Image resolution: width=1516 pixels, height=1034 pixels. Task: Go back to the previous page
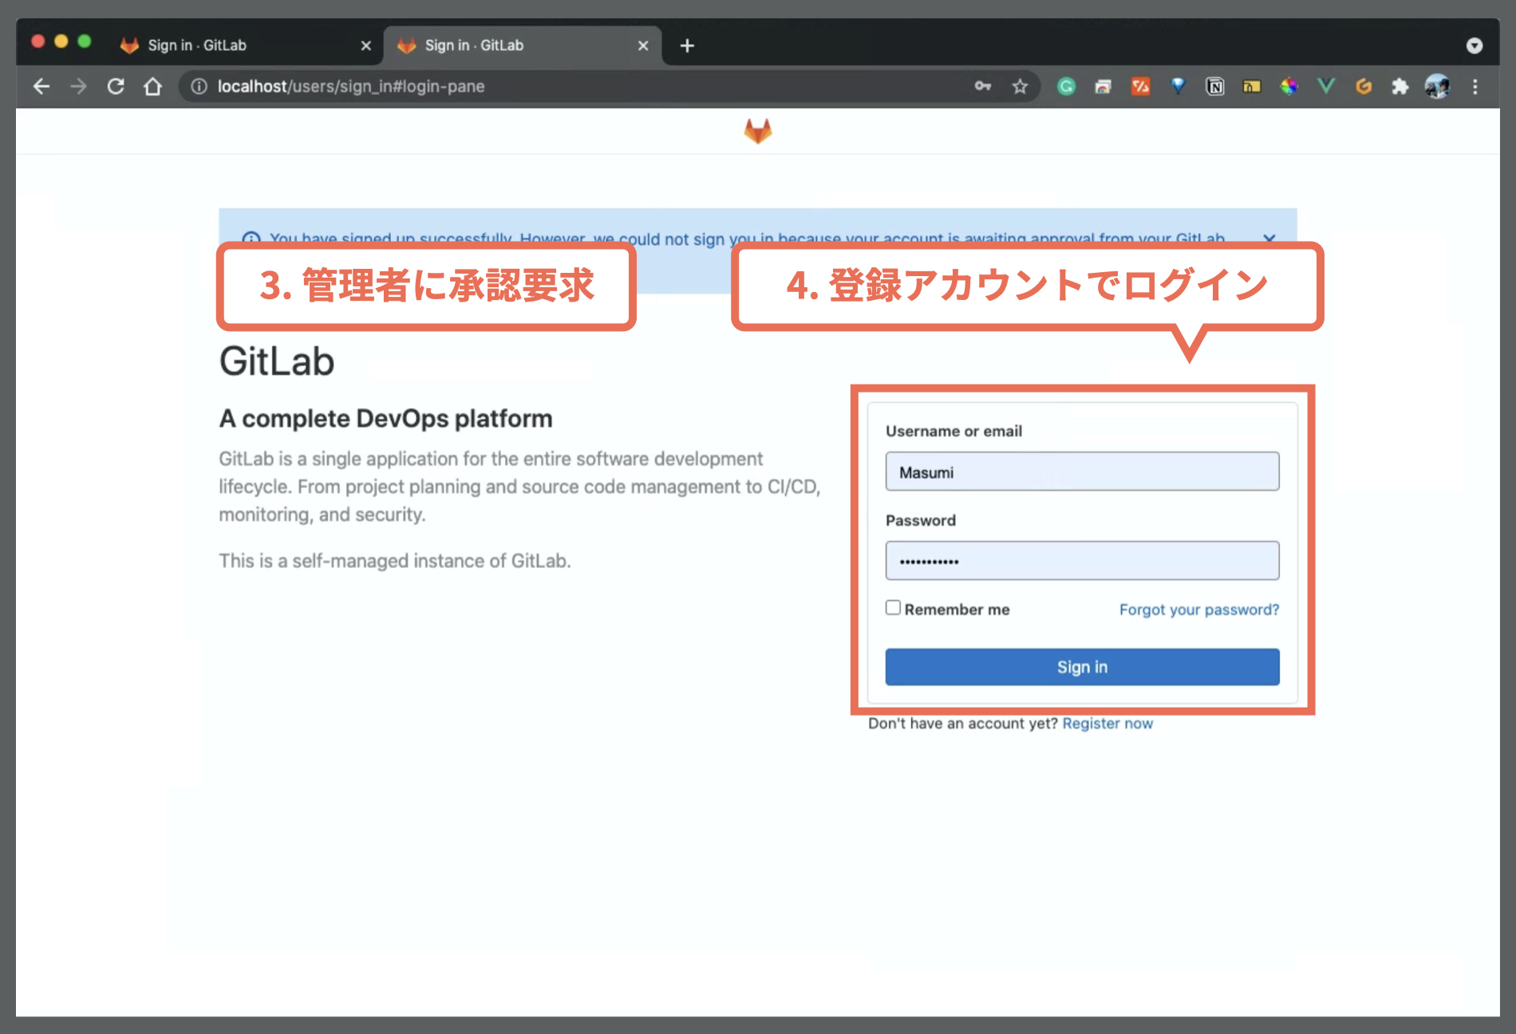click(41, 86)
